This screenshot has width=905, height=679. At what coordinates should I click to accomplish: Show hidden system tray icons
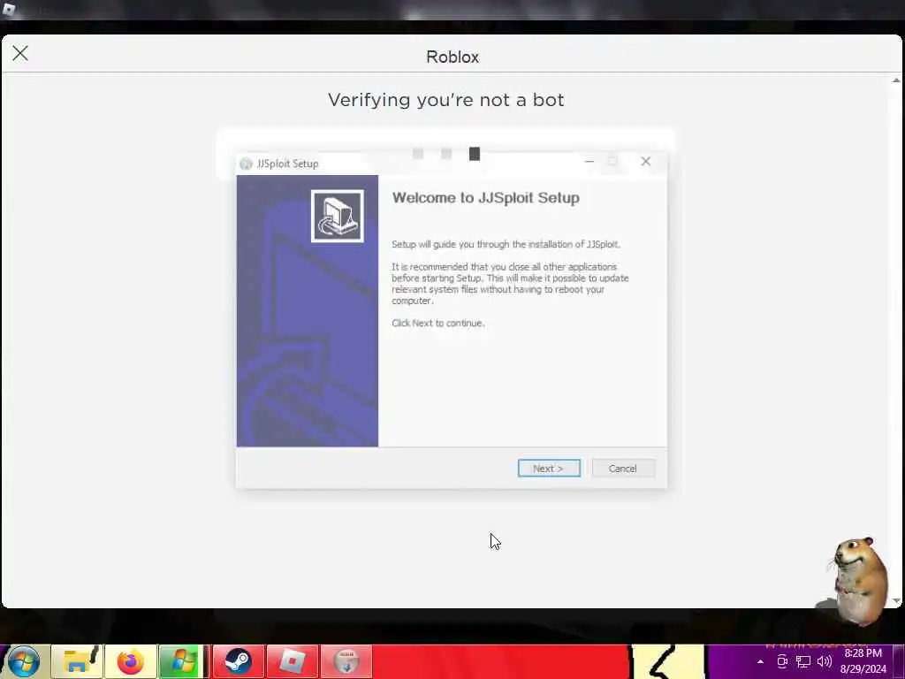click(760, 661)
